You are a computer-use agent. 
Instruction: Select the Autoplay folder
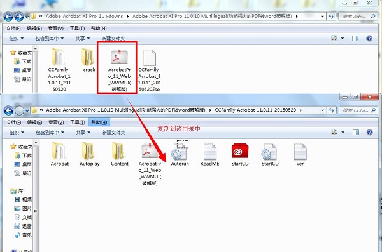pyautogui.click(x=89, y=152)
